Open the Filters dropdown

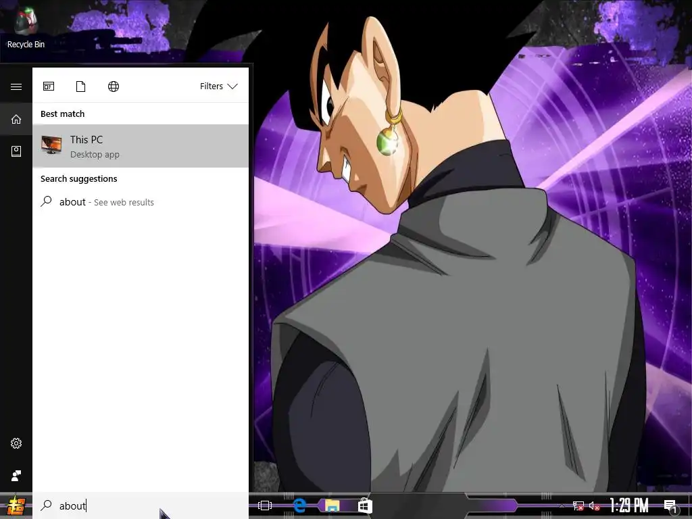point(219,86)
